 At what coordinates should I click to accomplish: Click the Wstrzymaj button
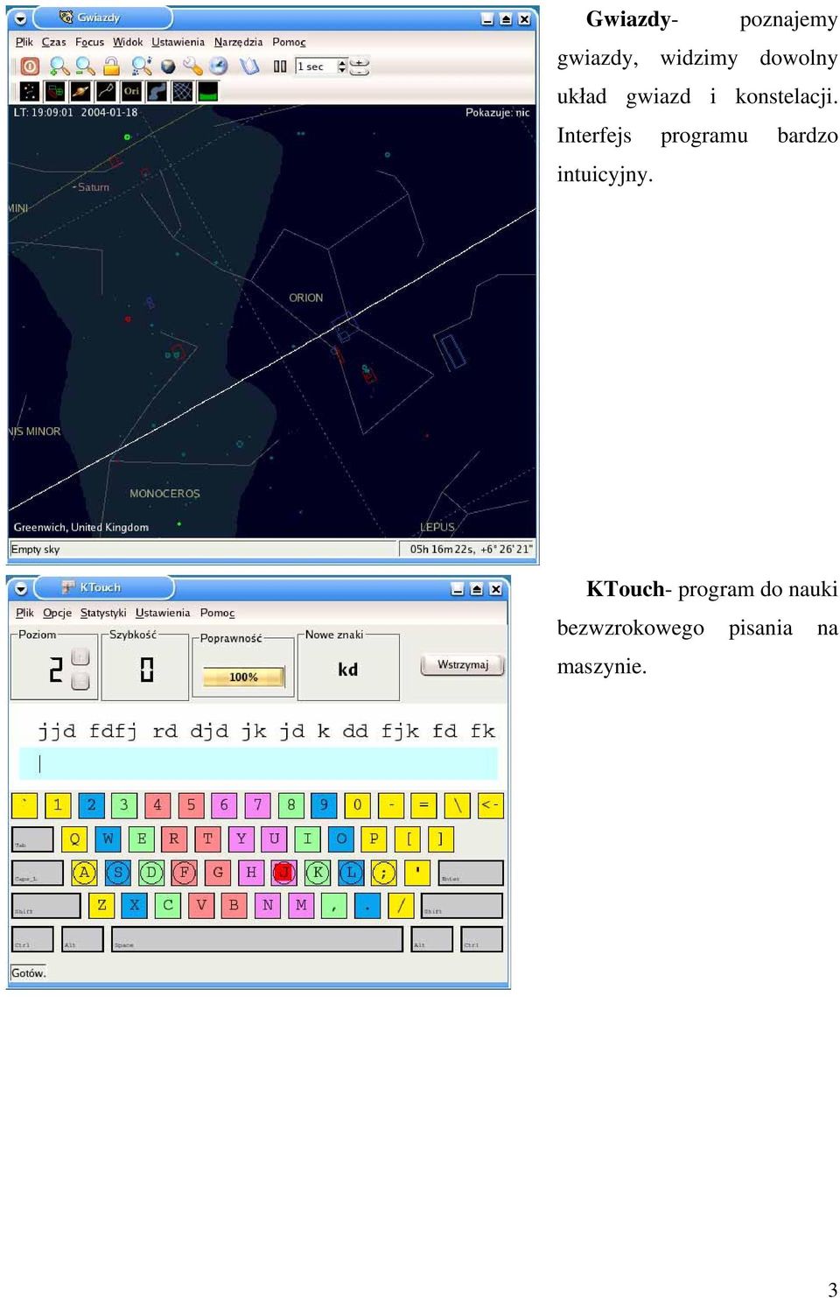coord(463,665)
